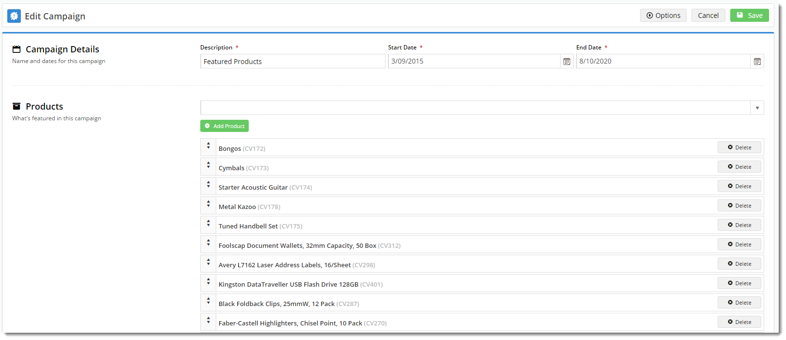Click the Avery L7162 Labels sort handle
This screenshot has height=340, width=786.
209,261
